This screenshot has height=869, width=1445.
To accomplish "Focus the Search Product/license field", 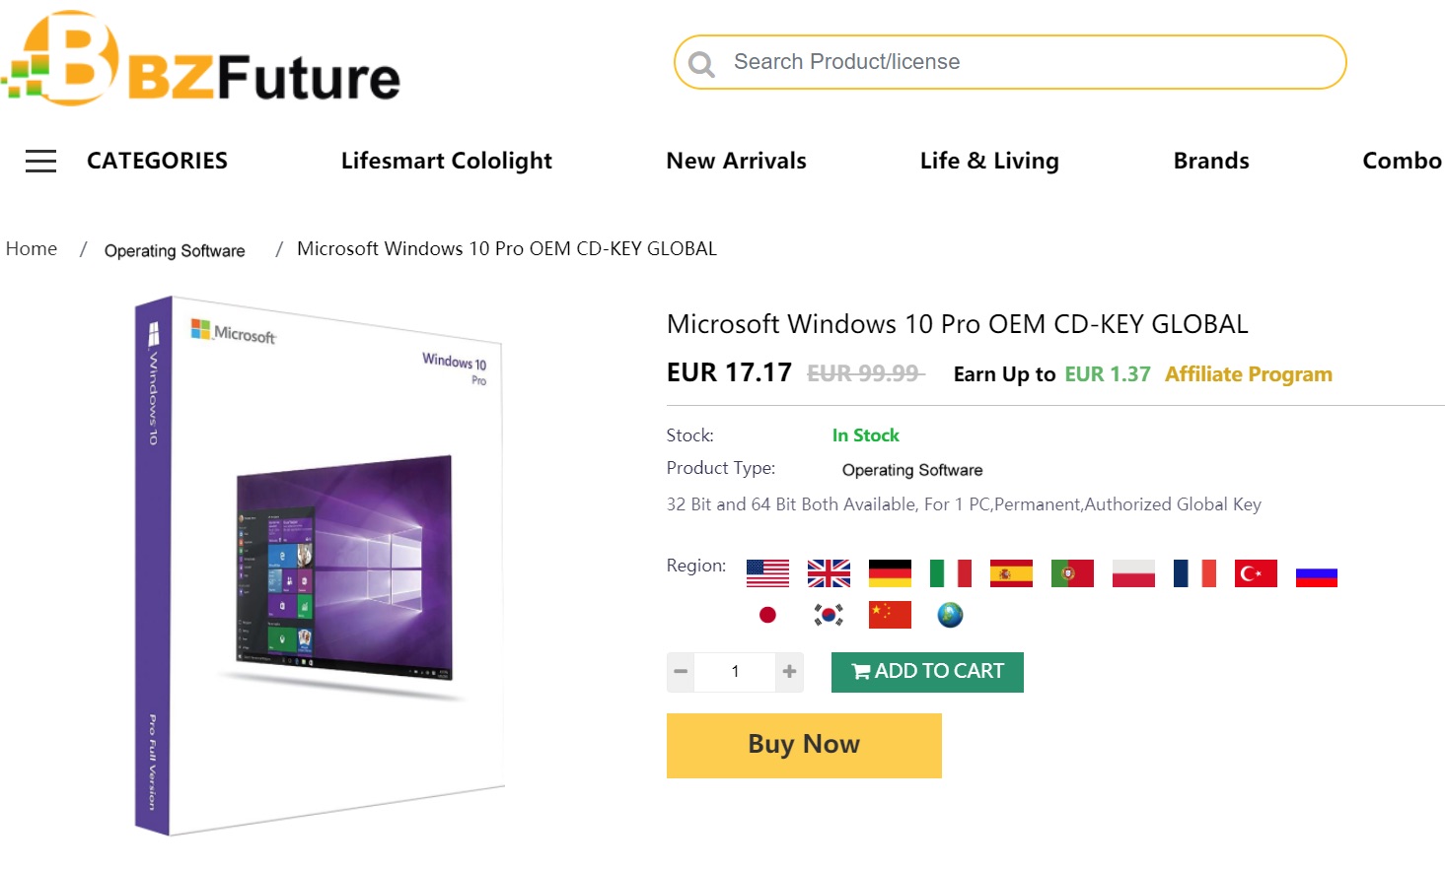I will (1026, 62).
